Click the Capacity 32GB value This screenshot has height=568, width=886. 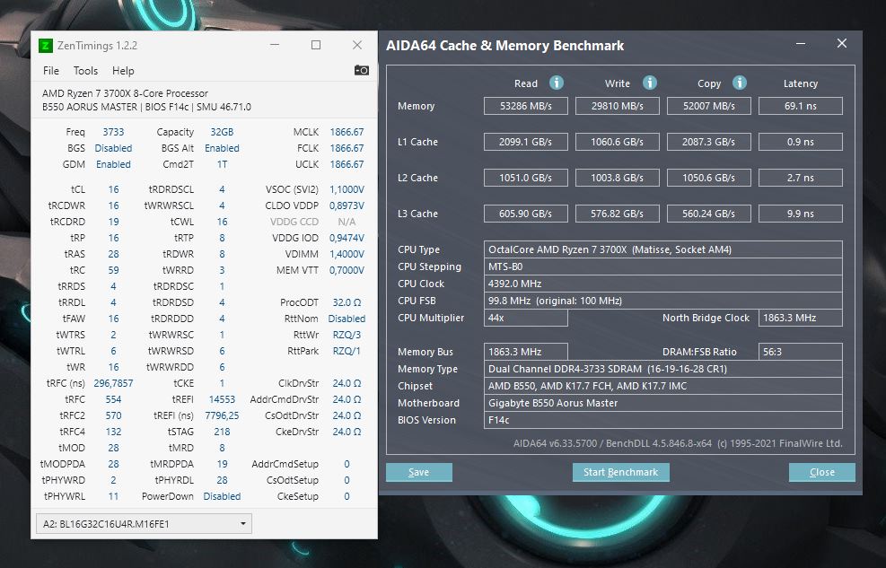tap(222, 132)
